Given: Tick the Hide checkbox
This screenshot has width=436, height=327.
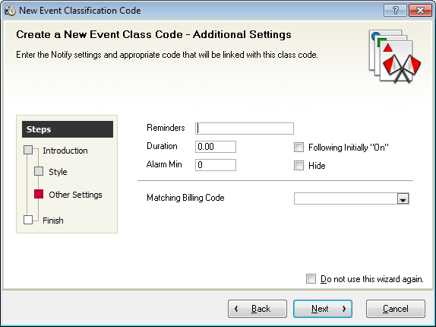Looking at the screenshot, I should 299,166.
